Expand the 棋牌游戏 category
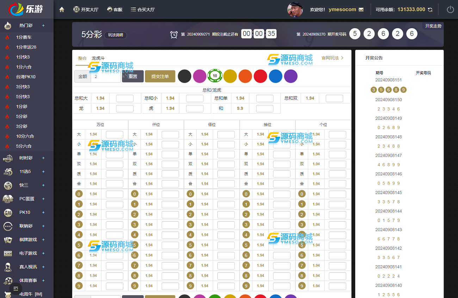Viewport: 458px width, 298px height. [x=43, y=240]
